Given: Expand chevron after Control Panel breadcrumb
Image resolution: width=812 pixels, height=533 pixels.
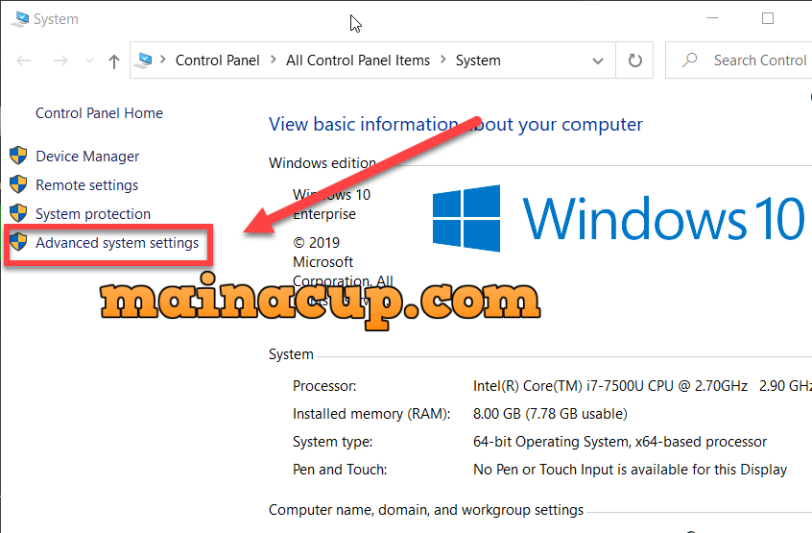Looking at the screenshot, I should (274, 61).
